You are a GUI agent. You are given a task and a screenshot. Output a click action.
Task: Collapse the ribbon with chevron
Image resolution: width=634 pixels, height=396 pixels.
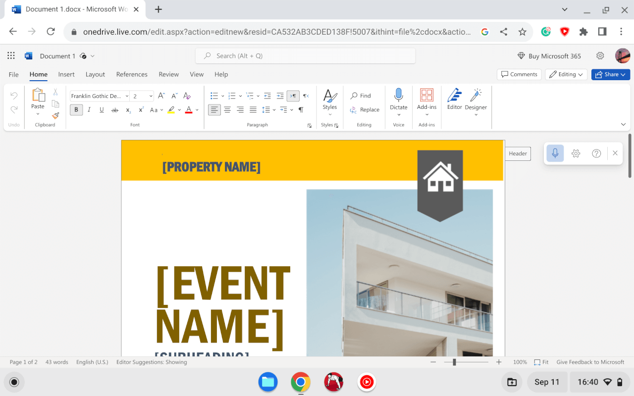point(624,124)
